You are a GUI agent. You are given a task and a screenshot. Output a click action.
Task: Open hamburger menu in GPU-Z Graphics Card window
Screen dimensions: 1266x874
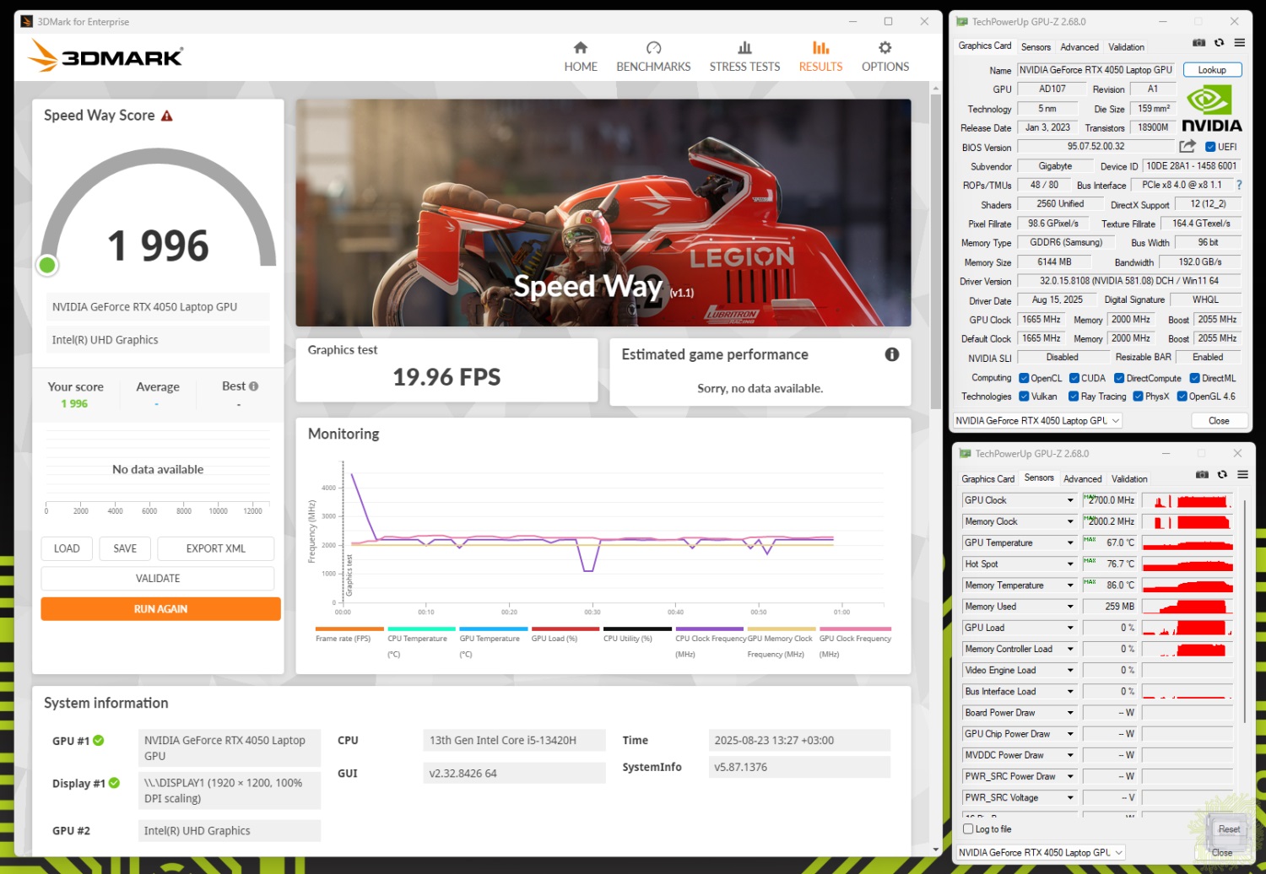pos(1239,43)
